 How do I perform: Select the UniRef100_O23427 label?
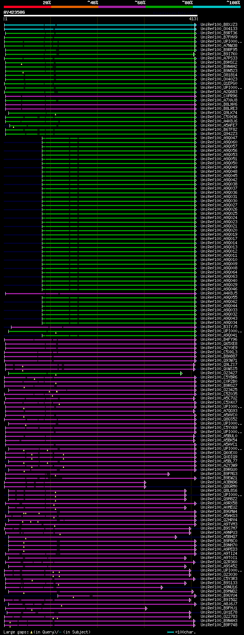[x=219, y=373]
